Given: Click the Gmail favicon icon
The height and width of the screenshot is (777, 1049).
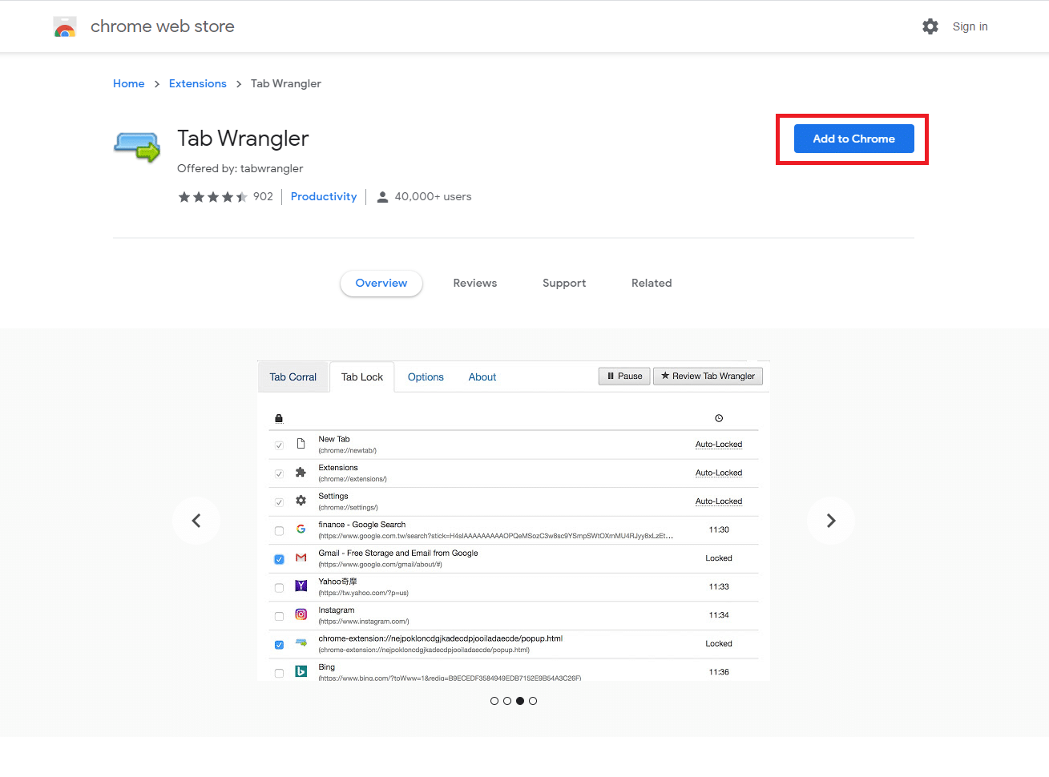Looking at the screenshot, I should [301, 558].
